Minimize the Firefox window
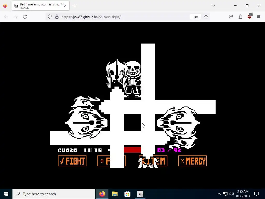Viewport: 265px width, 199px height. (235, 6)
